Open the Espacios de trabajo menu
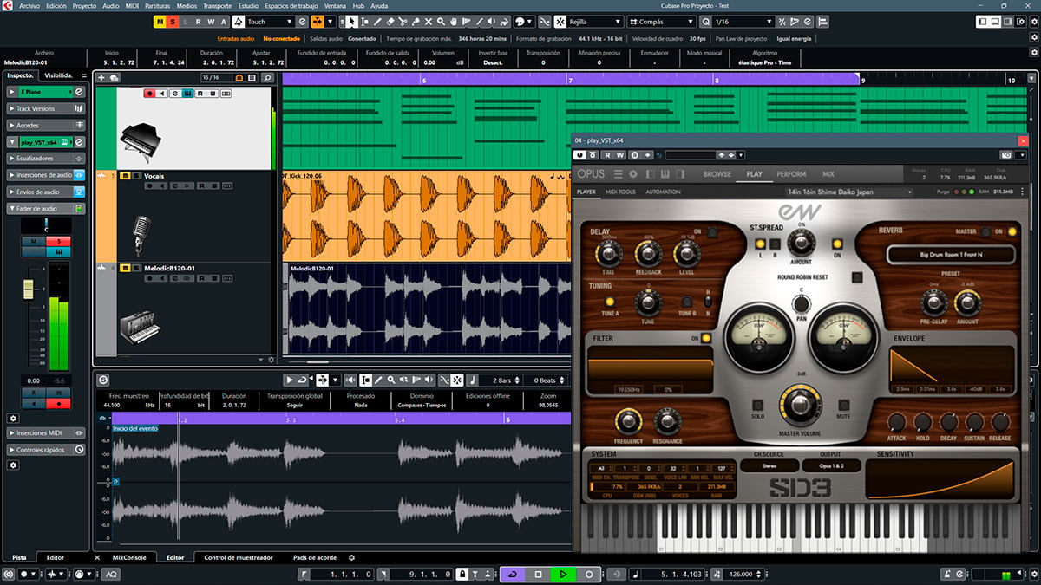Viewport: 1041px width, 585px height. pyautogui.click(x=291, y=5)
